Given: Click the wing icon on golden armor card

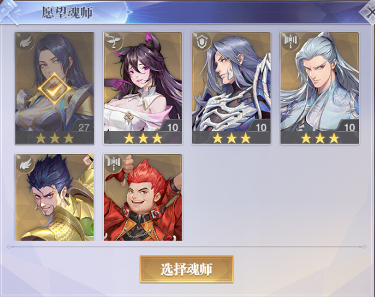Looking at the screenshot, I should point(25,164).
